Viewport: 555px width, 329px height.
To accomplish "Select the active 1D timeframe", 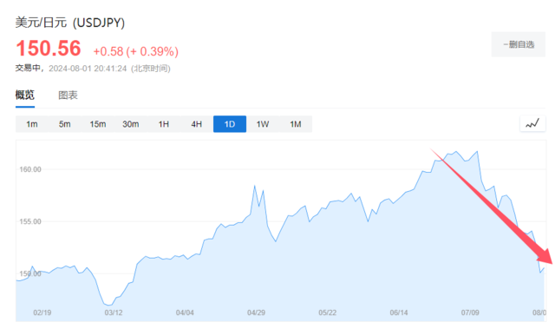I will (230, 124).
